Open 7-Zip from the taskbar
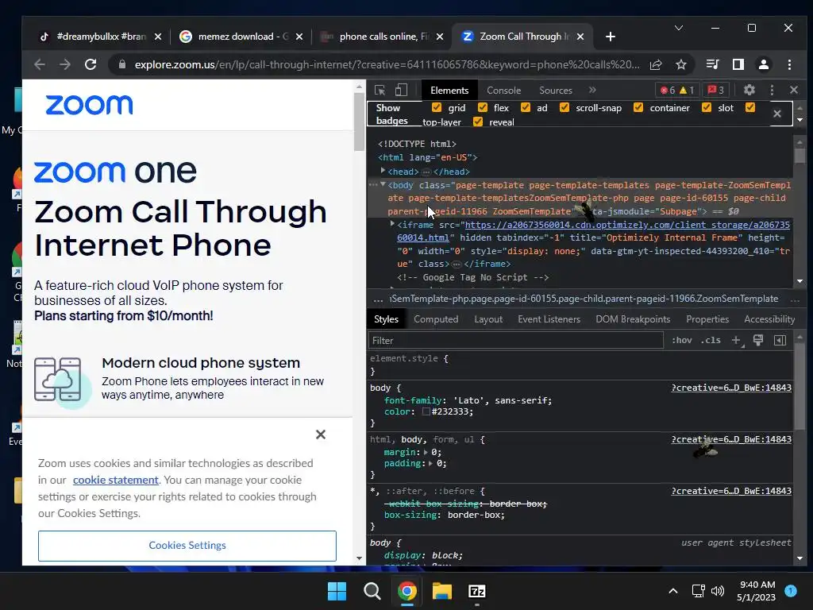Viewport: 813px width, 610px height. (x=476, y=591)
